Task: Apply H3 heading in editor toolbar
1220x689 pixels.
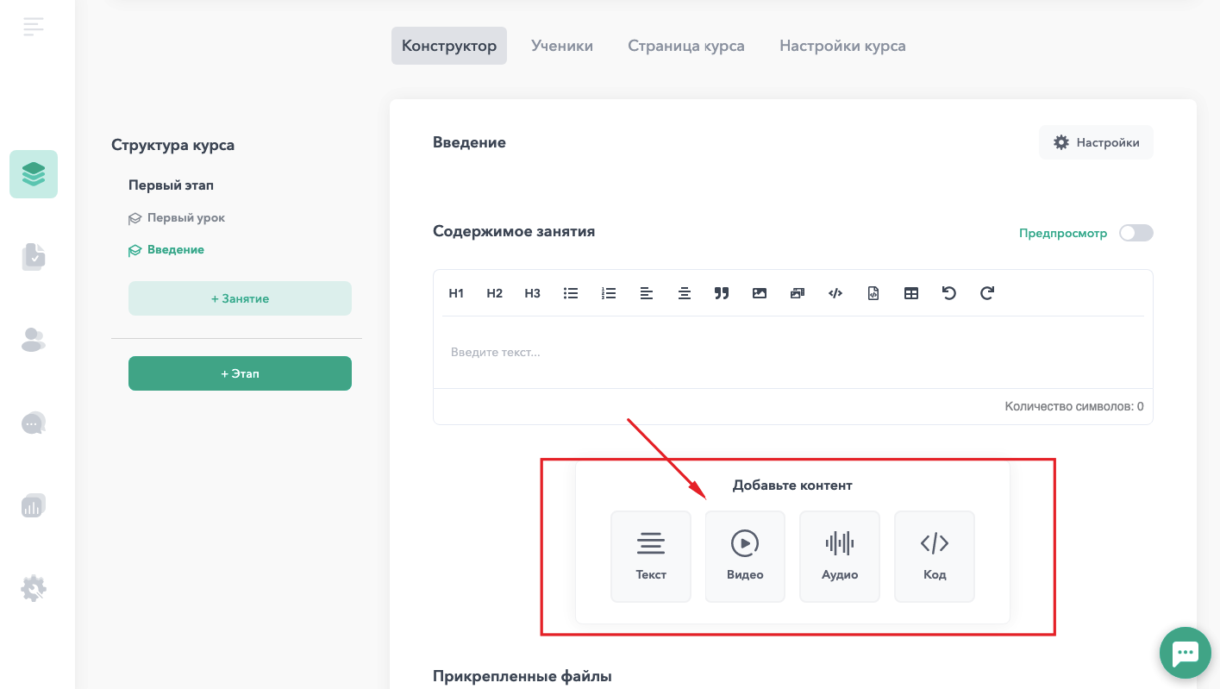Action: point(532,293)
